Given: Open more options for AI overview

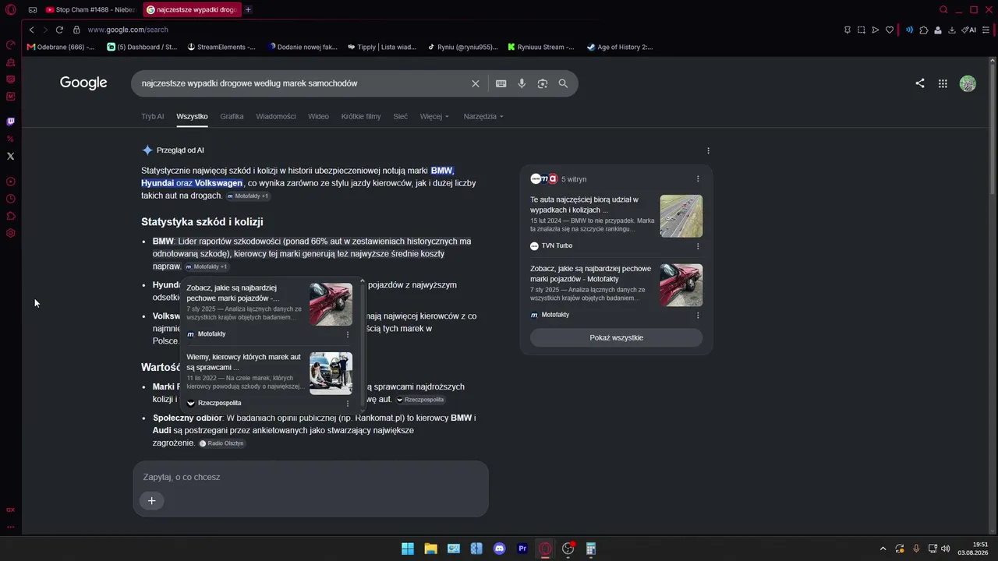Looking at the screenshot, I should (x=708, y=150).
